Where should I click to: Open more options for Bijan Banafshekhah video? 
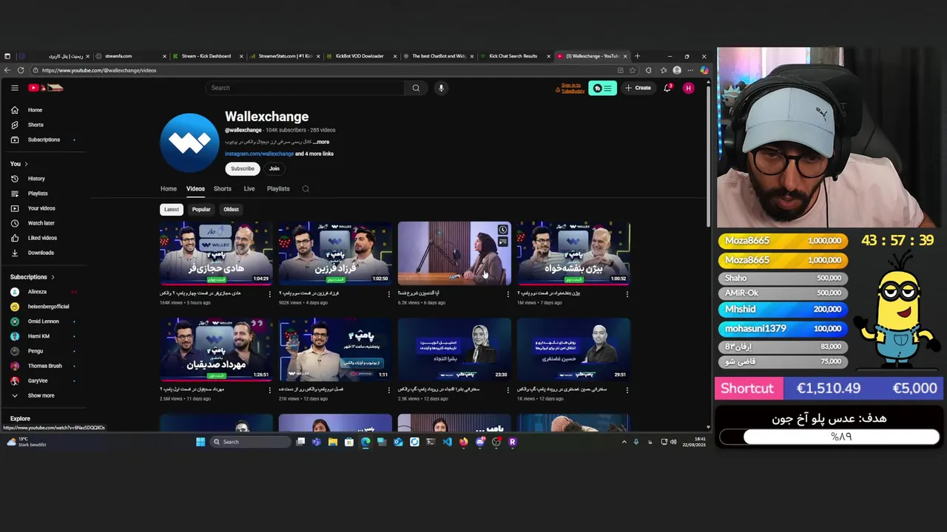tap(627, 294)
